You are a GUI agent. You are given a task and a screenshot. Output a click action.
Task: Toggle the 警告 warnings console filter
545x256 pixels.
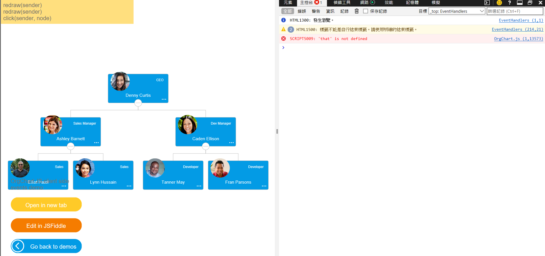(x=316, y=11)
